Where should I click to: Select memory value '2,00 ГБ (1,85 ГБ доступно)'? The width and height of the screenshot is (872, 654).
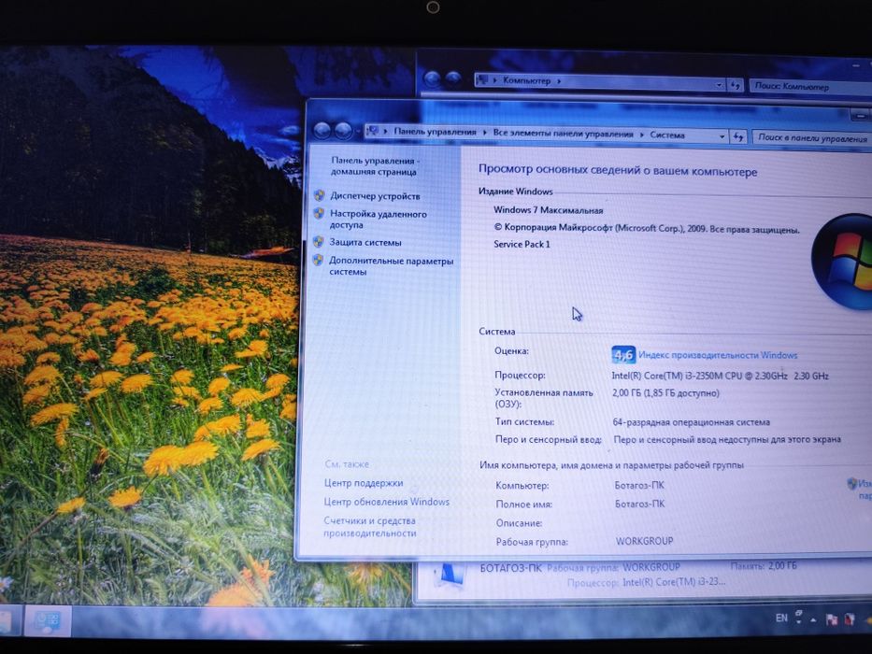point(665,393)
